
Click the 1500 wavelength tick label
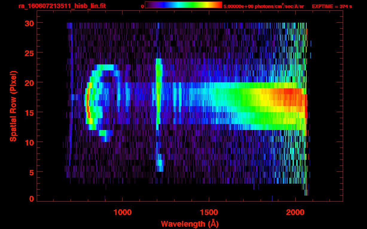[x=209, y=212]
